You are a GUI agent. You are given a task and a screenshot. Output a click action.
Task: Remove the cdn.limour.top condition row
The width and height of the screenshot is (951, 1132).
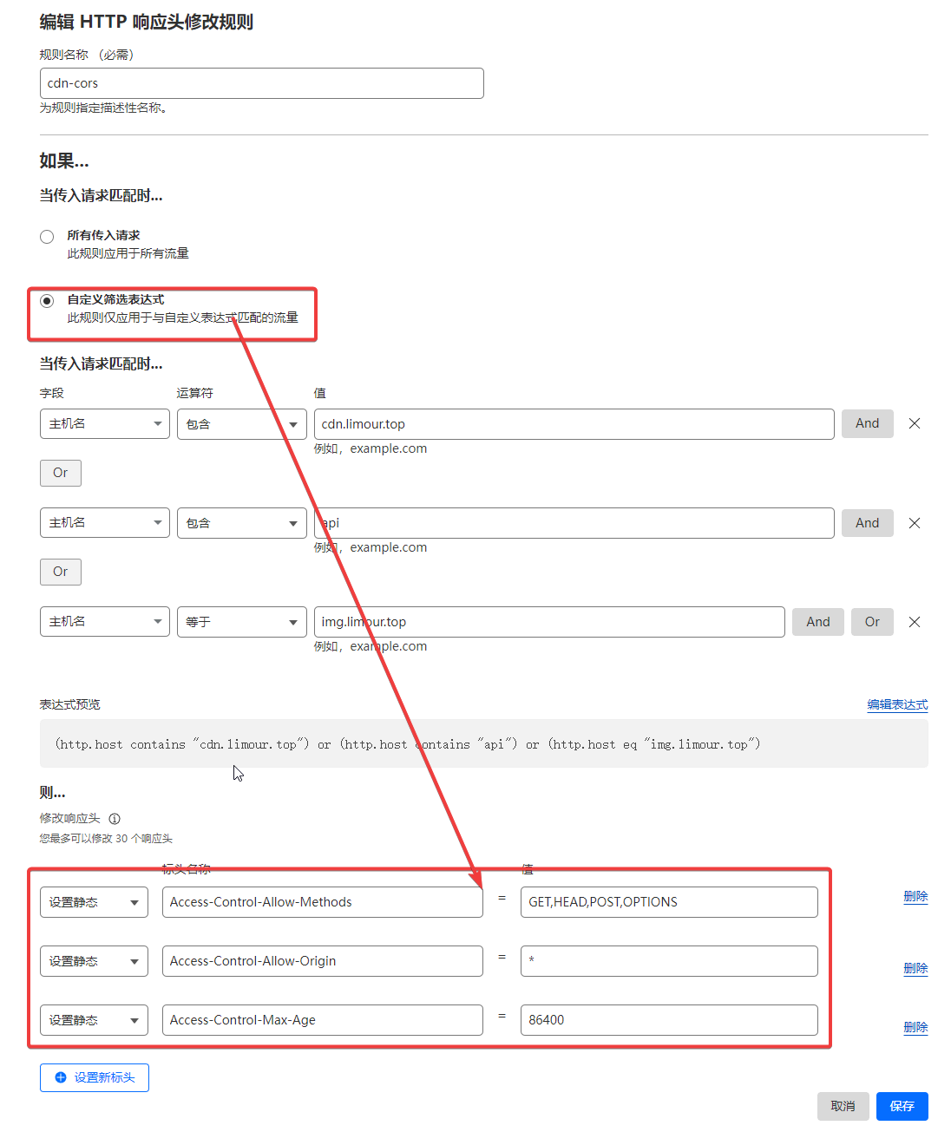click(914, 423)
